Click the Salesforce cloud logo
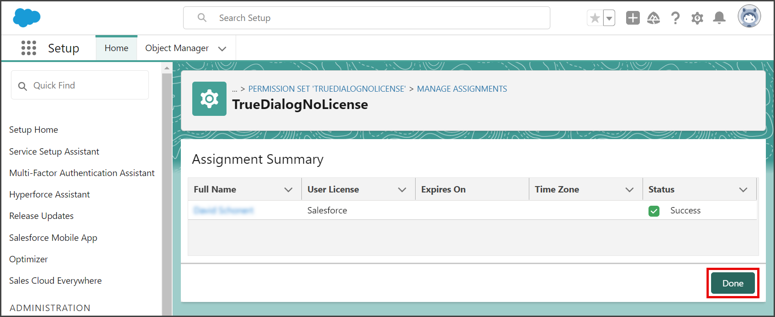 click(26, 18)
